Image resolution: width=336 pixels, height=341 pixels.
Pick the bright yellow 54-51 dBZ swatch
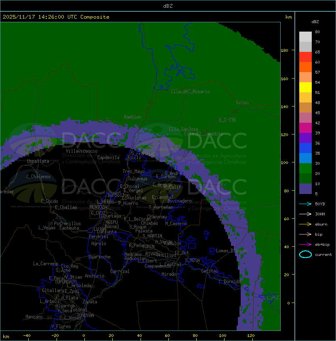(305, 87)
